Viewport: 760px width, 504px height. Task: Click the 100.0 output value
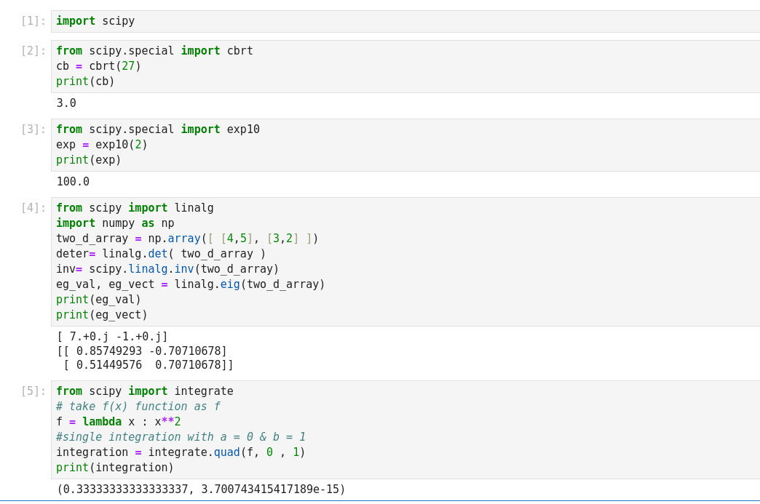click(73, 182)
